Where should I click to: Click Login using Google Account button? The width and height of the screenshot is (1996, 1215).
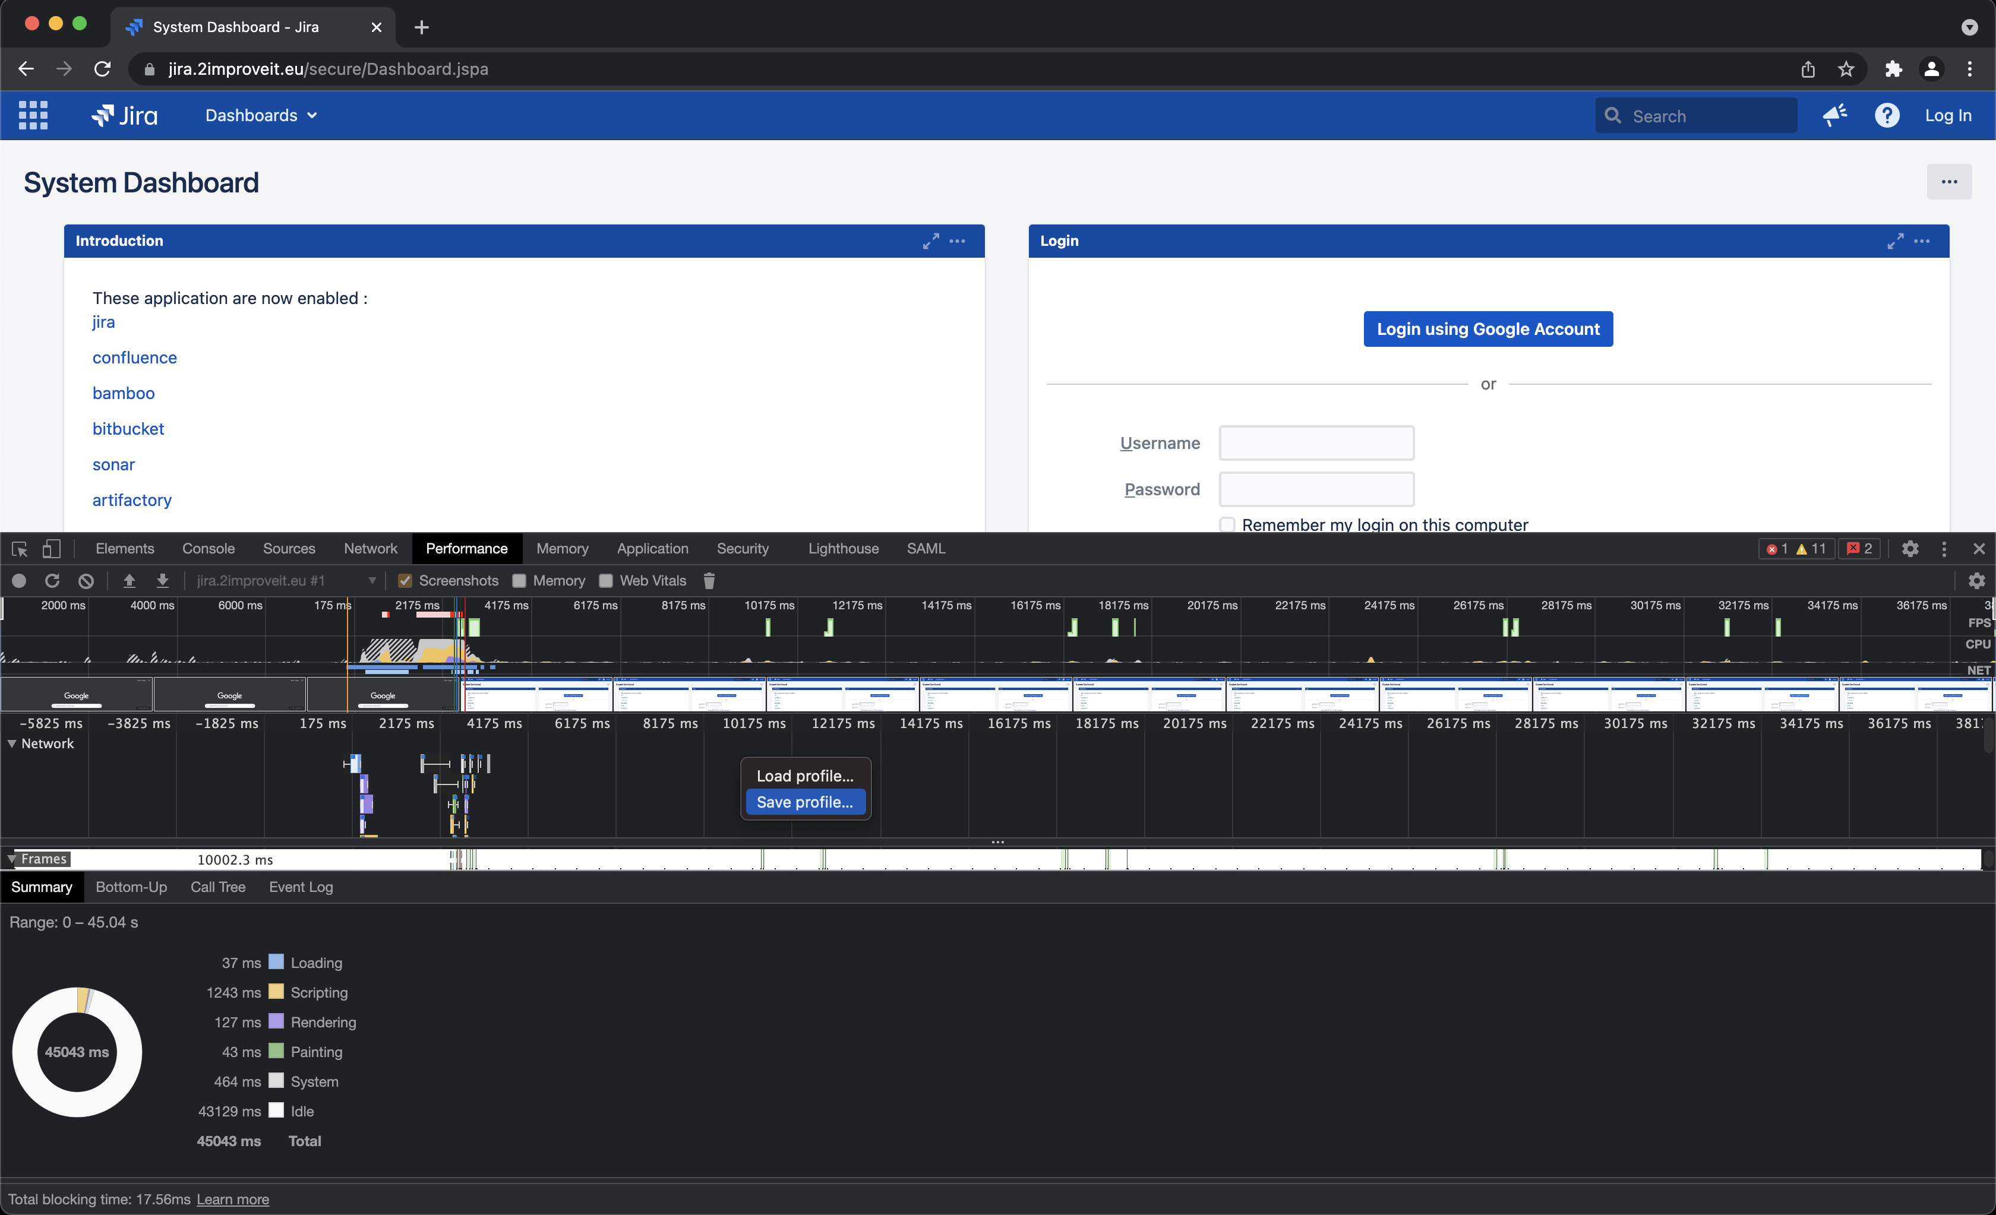1488,329
